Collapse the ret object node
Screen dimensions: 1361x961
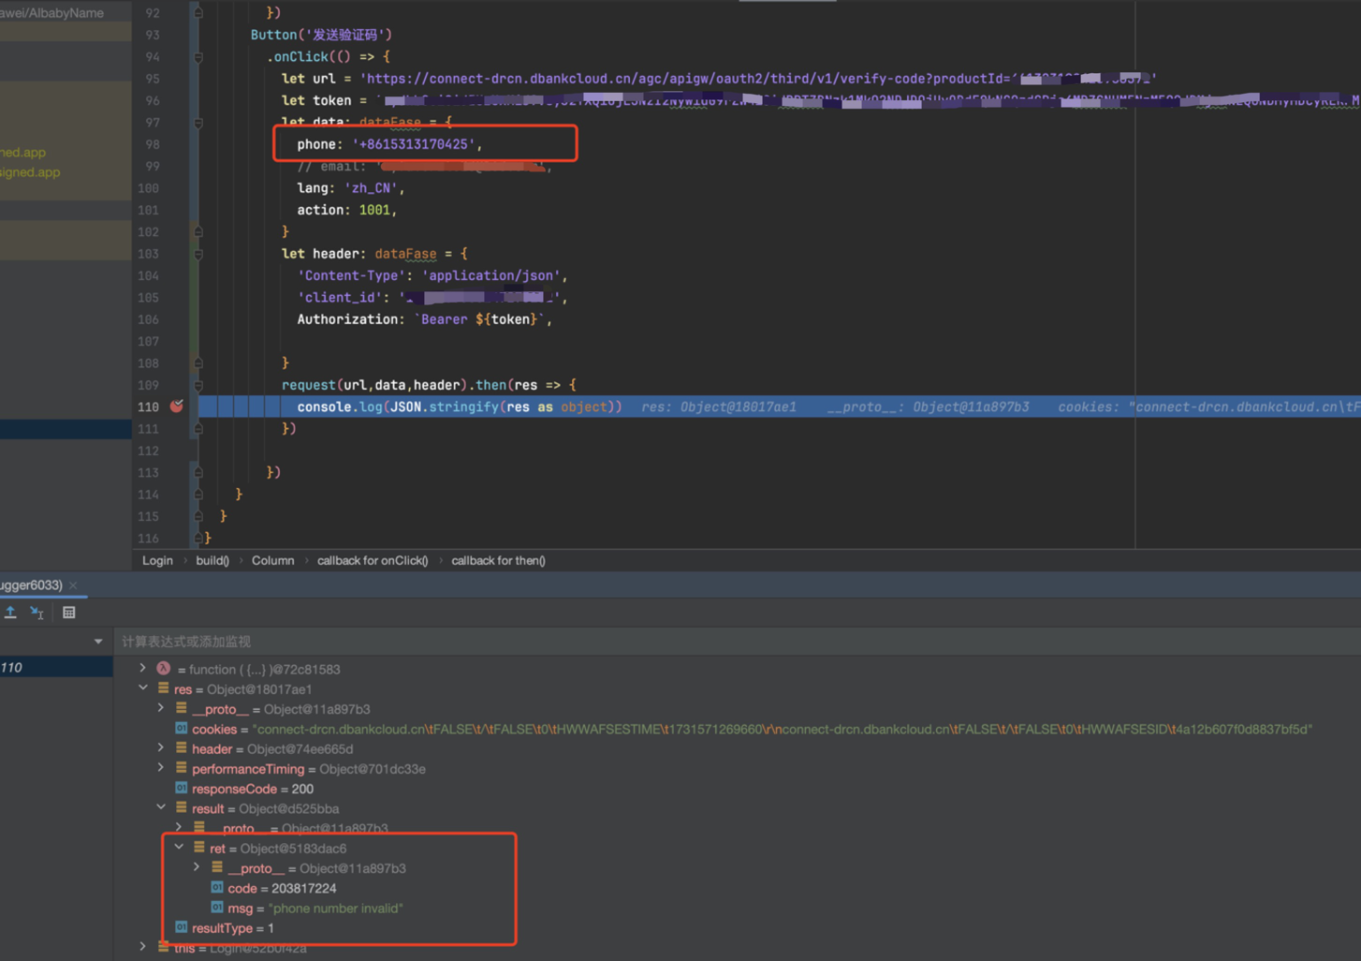(179, 848)
